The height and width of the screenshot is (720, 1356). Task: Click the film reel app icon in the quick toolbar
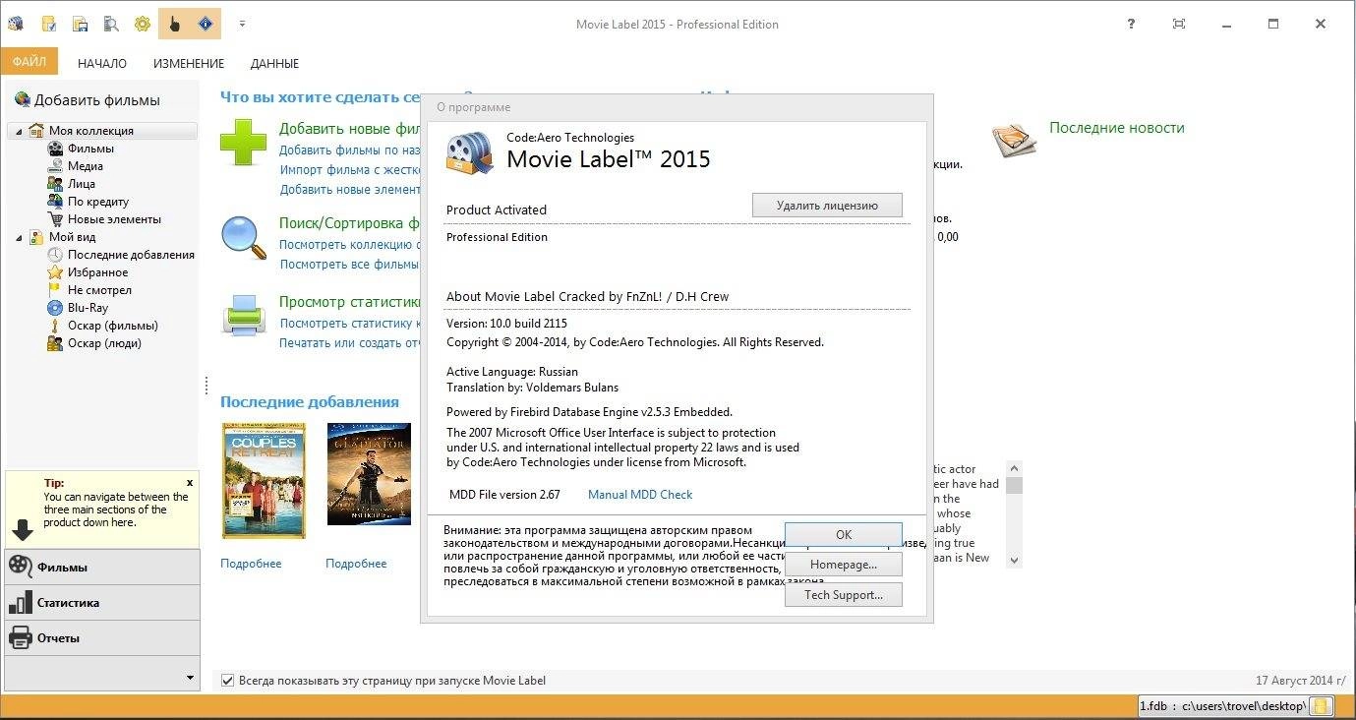[x=16, y=24]
